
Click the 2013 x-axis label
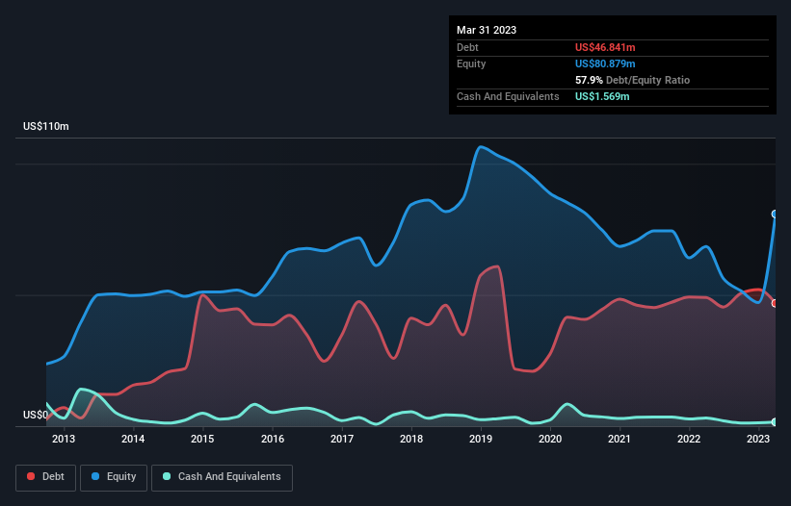point(64,439)
